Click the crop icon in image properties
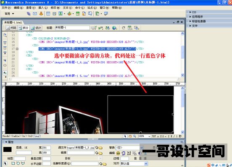 [x=129, y=153]
